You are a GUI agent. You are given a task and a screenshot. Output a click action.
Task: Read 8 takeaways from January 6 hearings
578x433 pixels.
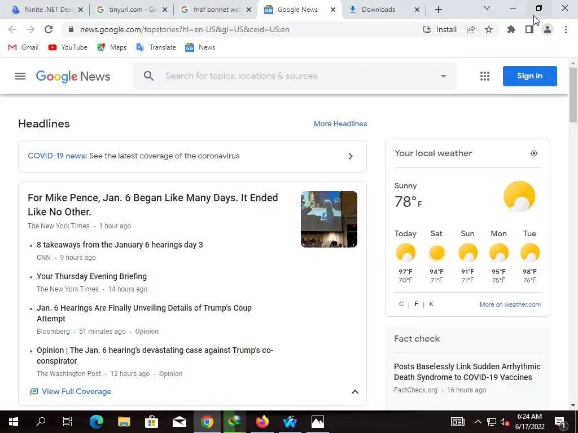click(x=120, y=245)
